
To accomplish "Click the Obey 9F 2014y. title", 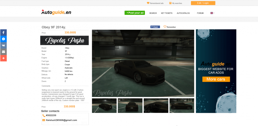I will point(54,27).
